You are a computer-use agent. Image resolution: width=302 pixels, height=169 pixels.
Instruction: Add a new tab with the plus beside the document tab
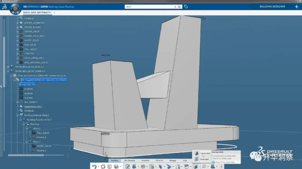click(54, 13)
